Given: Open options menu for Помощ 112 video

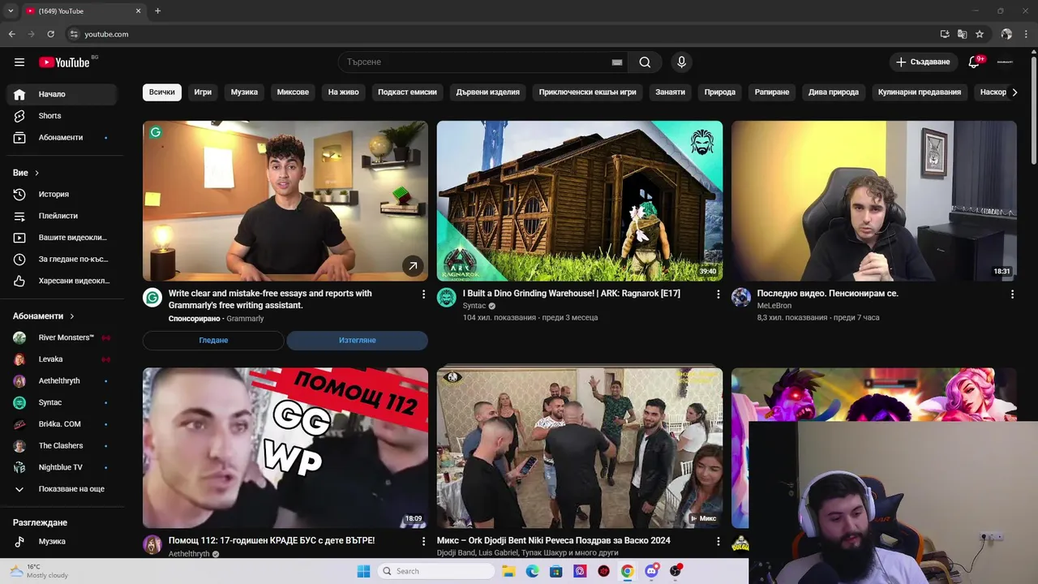Looking at the screenshot, I should (423, 541).
